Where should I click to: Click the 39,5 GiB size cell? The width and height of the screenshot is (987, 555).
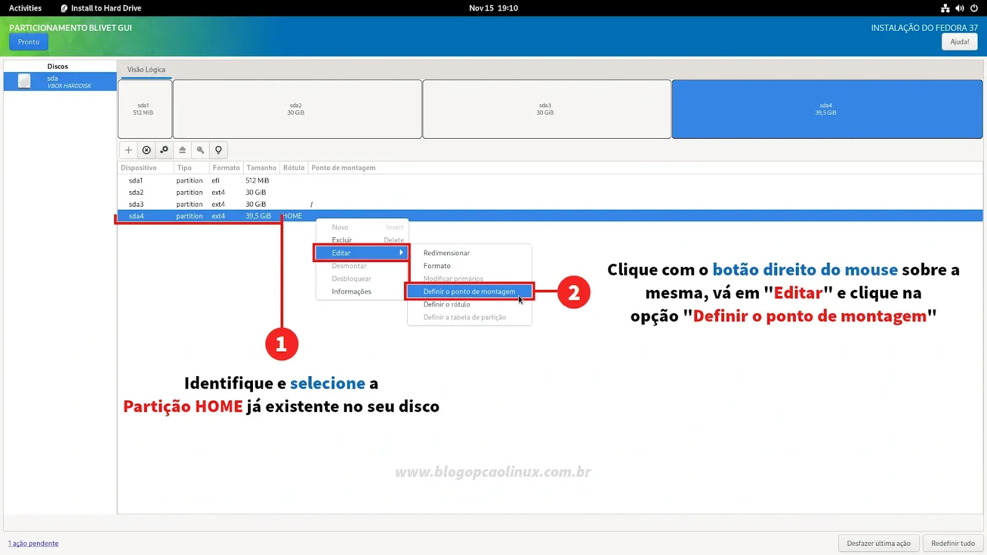click(x=258, y=216)
